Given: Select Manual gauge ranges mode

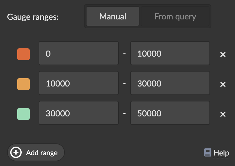Looking at the screenshot, I should [x=113, y=17].
